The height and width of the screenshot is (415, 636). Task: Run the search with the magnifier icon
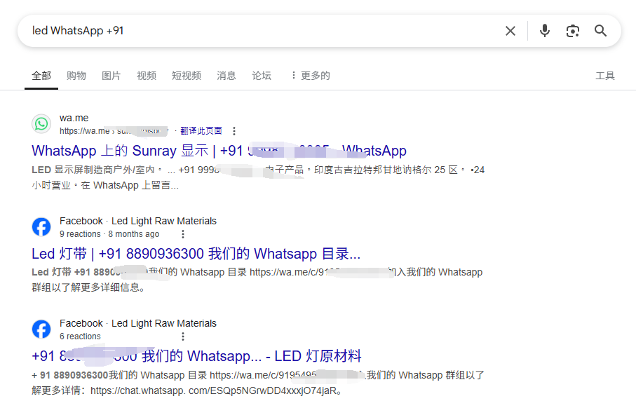600,31
